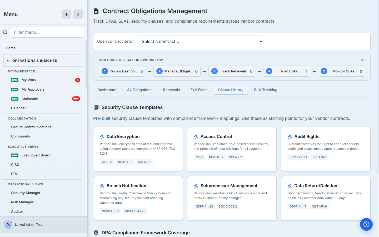This screenshot has height=237, width=379.
Task: Open Community in the sidebar
Action: pos(21,136)
